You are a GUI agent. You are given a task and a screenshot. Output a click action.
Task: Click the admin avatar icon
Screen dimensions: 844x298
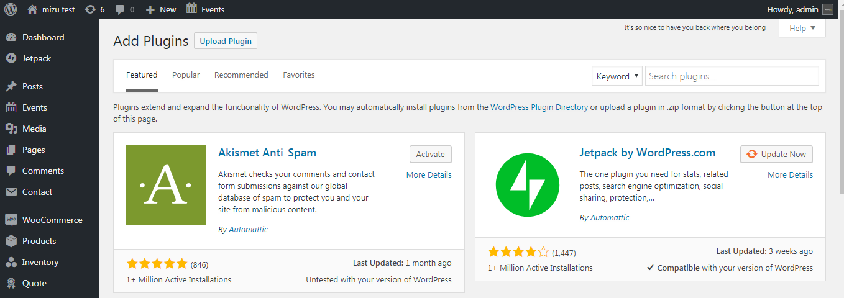point(827,9)
